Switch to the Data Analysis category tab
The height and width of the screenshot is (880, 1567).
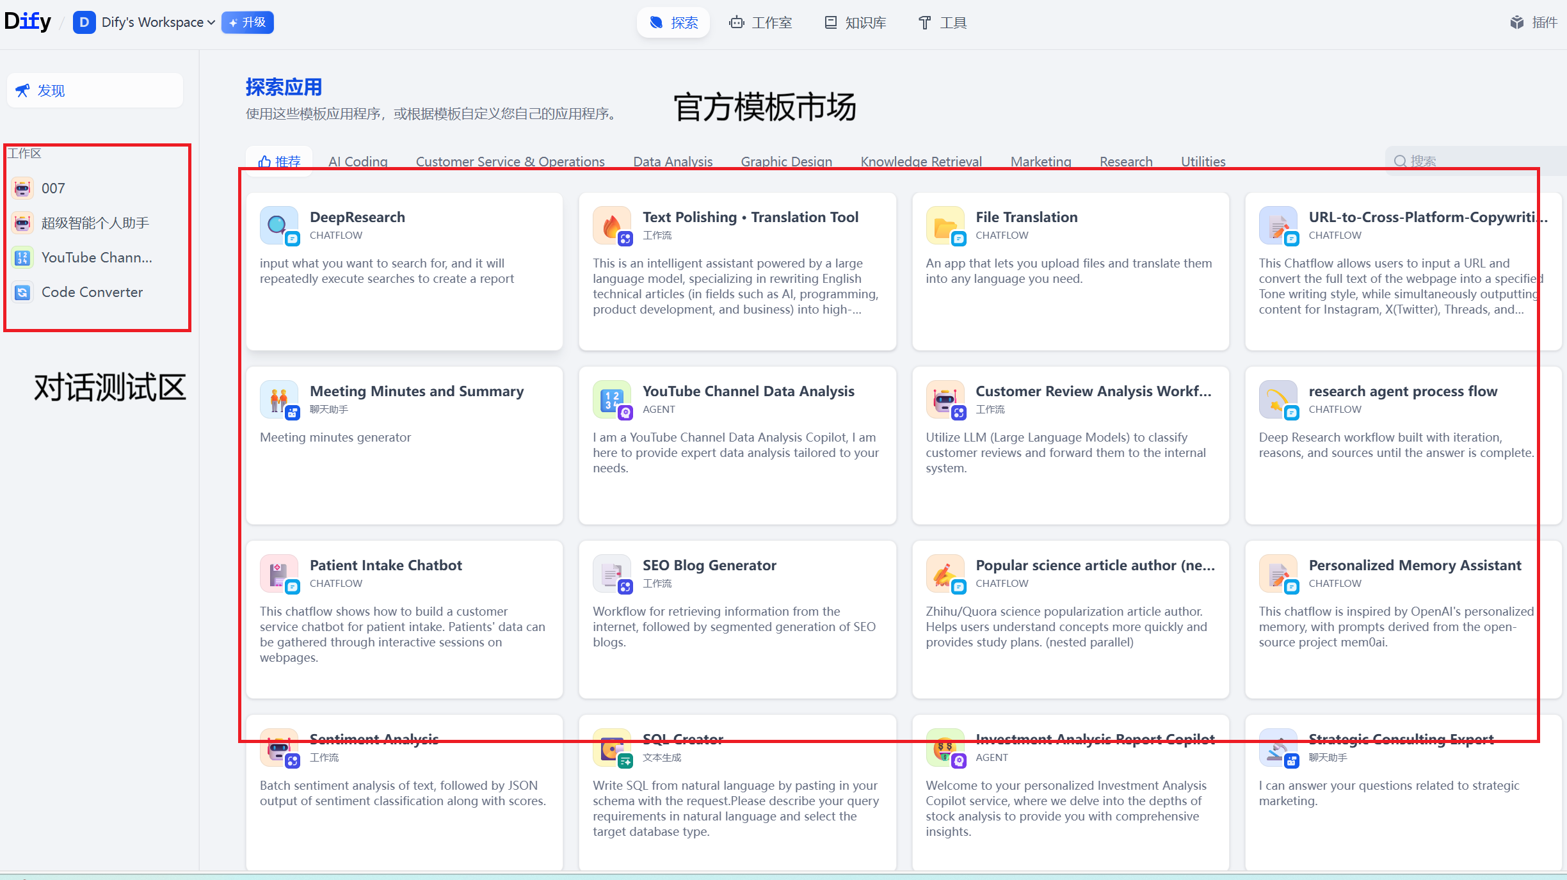pos(672,161)
